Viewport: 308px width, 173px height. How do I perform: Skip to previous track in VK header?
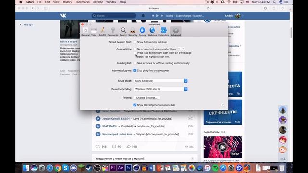(x=153, y=16)
